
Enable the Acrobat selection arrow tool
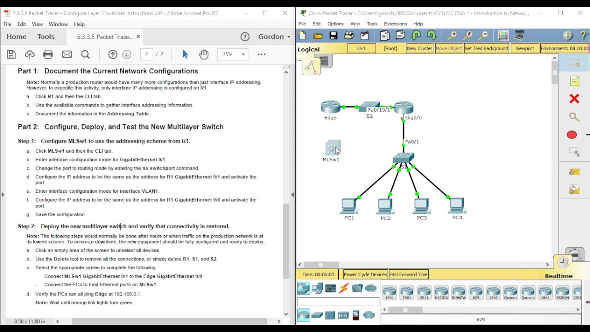185,54
